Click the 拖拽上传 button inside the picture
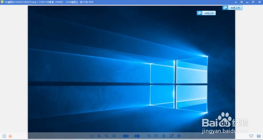Image resolution: width=263 pixels, height=140 pixels. (206, 13)
